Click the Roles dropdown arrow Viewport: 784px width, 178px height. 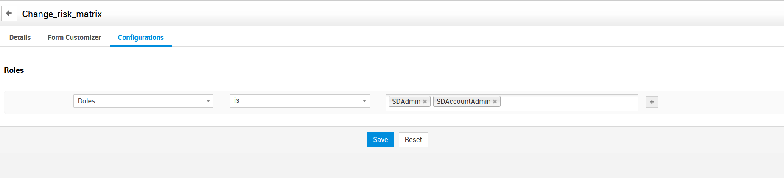[x=208, y=101]
